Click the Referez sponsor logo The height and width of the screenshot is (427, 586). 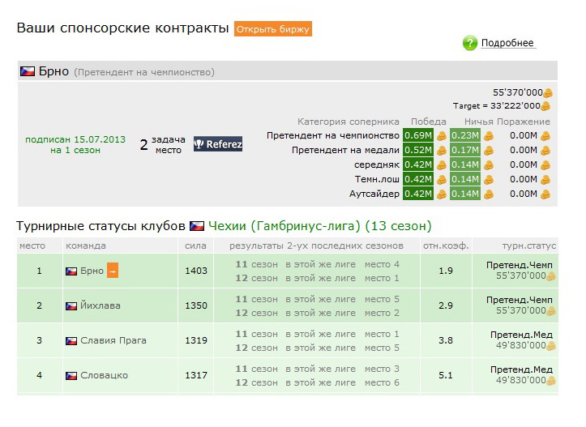tap(218, 144)
